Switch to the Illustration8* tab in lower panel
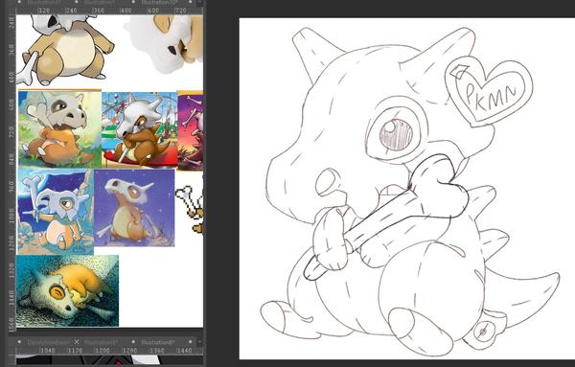Screen dimensions: 575x367 pyautogui.click(x=158, y=342)
